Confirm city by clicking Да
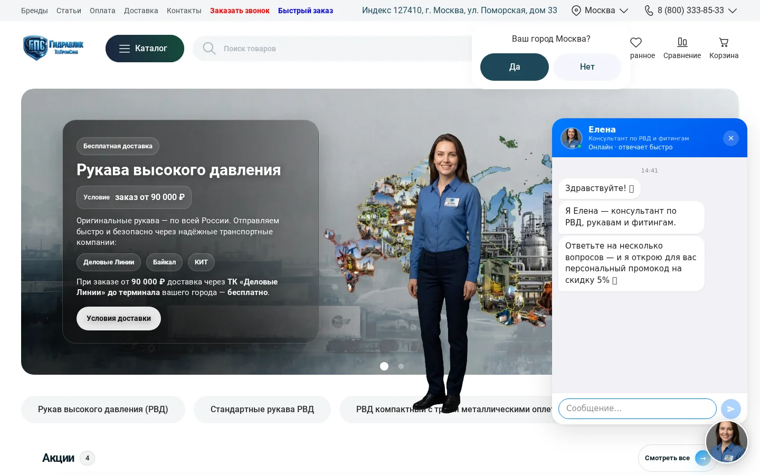 coord(515,67)
